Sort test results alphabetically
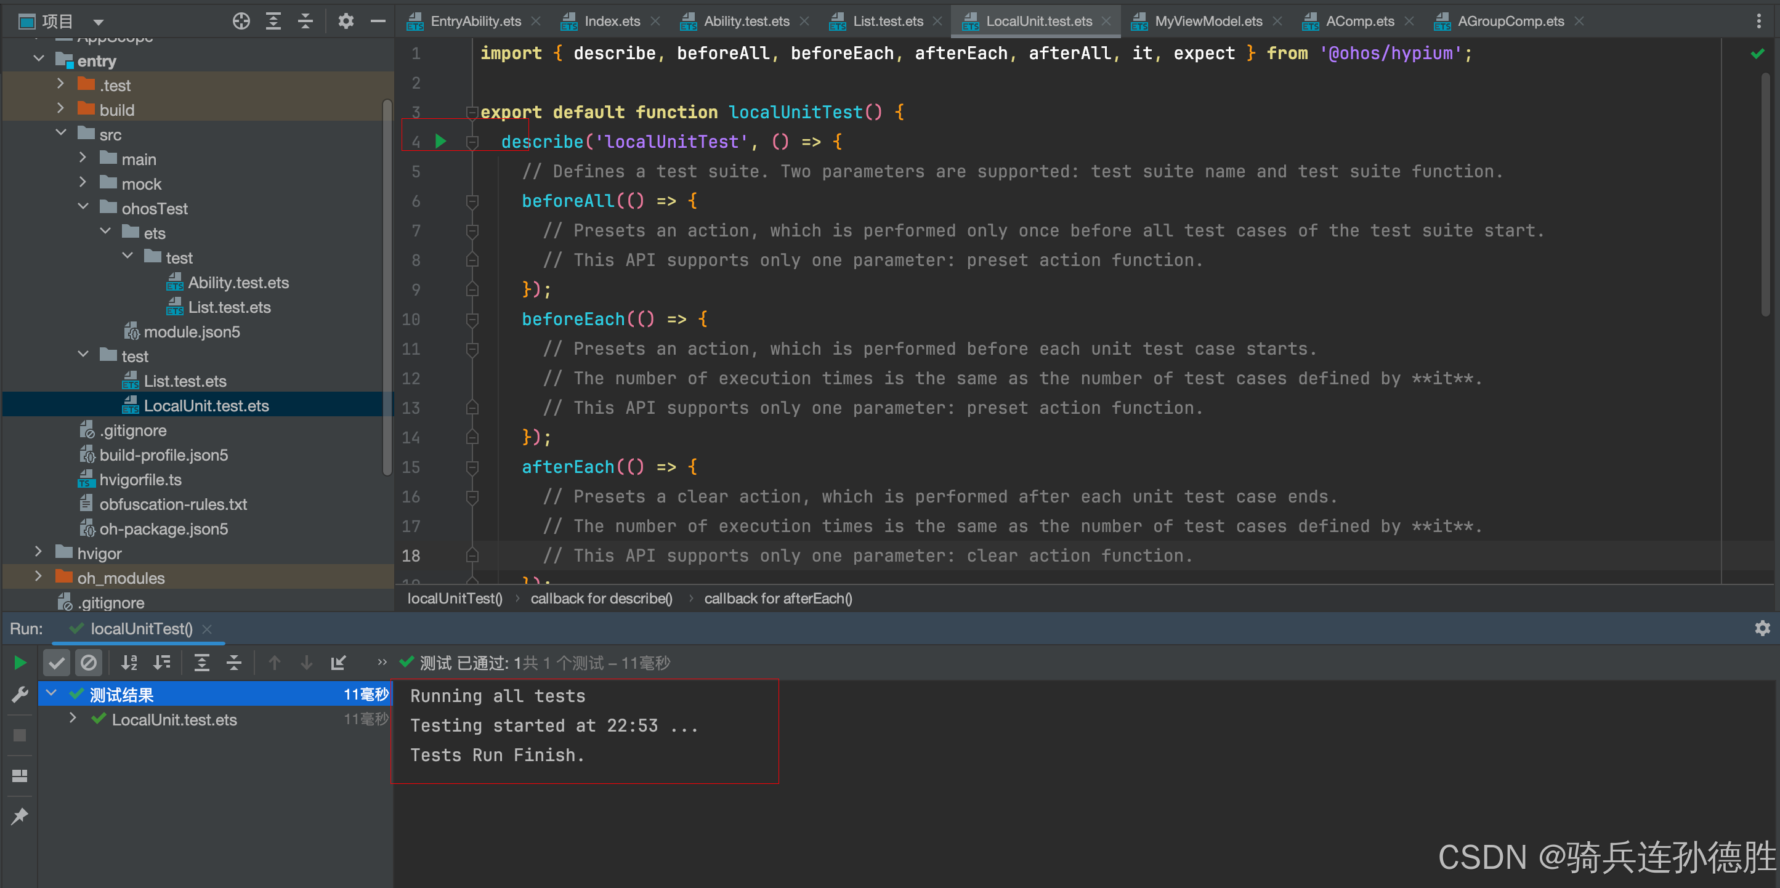Screen dimensions: 1780x888 [x=129, y=663]
